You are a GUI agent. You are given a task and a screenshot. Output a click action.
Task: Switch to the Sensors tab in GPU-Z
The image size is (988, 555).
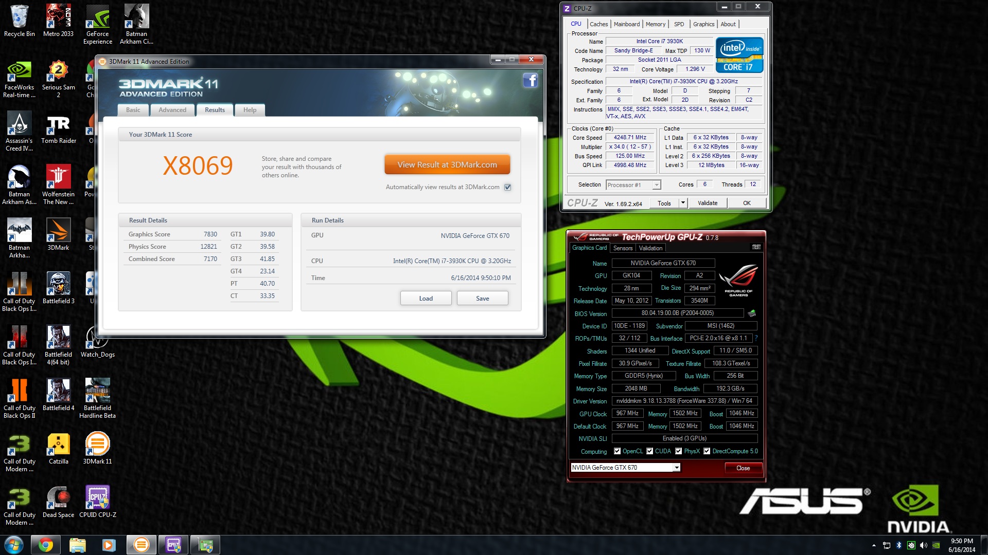pos(623,248)
